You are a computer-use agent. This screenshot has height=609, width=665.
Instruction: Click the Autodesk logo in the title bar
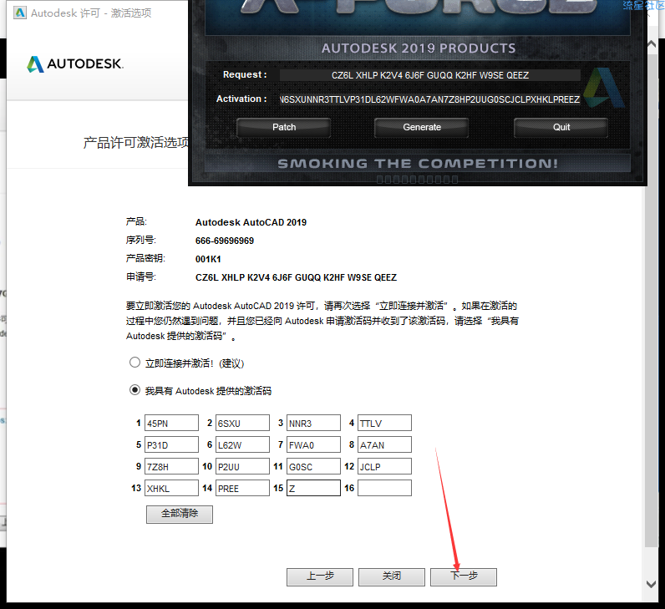tap(19, 13)
